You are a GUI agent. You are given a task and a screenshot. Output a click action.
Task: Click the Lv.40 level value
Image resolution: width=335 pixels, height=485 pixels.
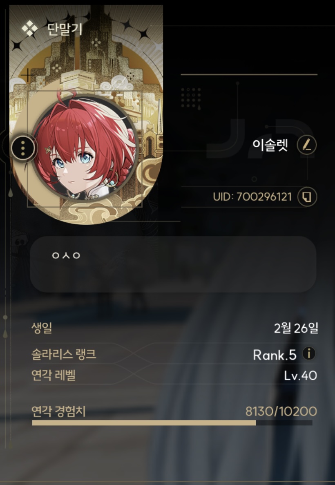pos(300,376)
